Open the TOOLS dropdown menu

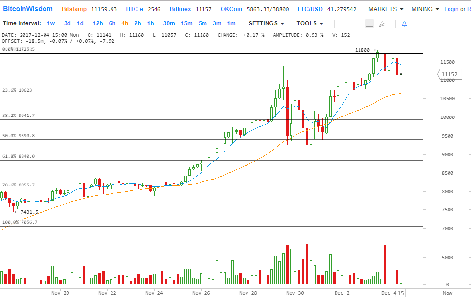(310, 23)
